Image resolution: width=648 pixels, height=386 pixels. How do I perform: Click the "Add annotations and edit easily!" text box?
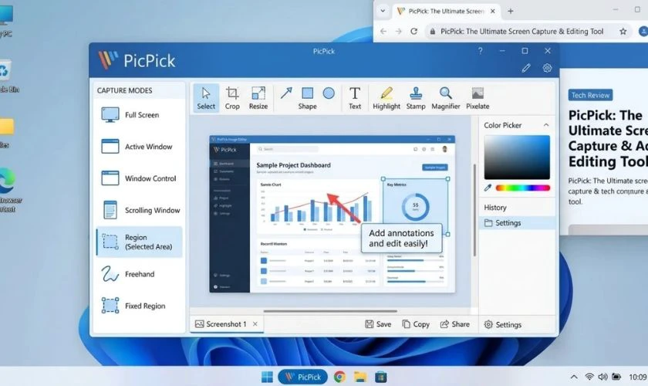pos(401,239)
